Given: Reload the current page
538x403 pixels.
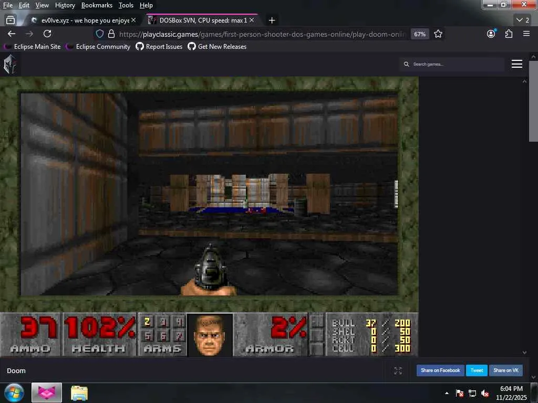Looking at the screenshot, I should [47, 34].
